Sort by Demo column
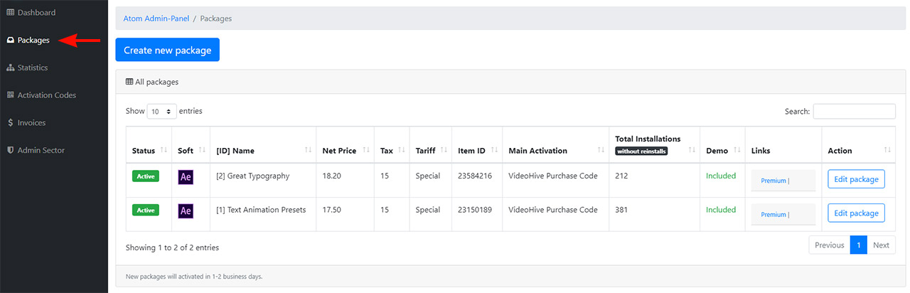 click(x=722, y=150)
